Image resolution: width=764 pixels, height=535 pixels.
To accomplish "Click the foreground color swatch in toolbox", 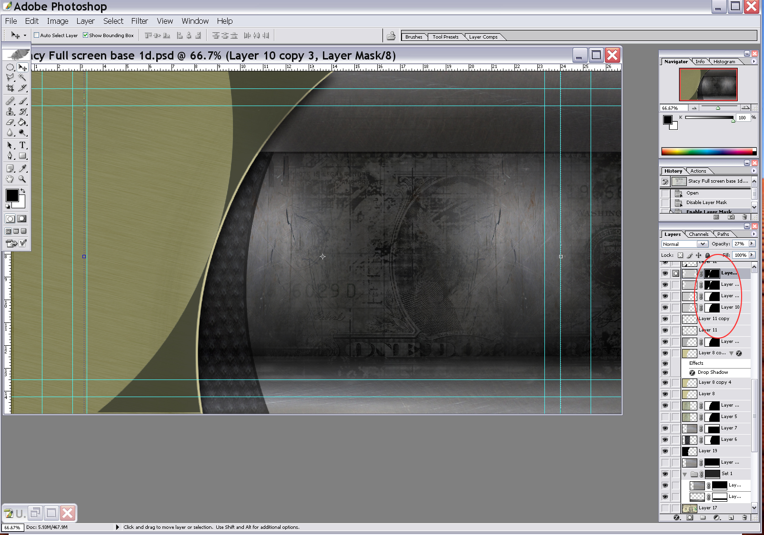I will click(x=11, y=195).
